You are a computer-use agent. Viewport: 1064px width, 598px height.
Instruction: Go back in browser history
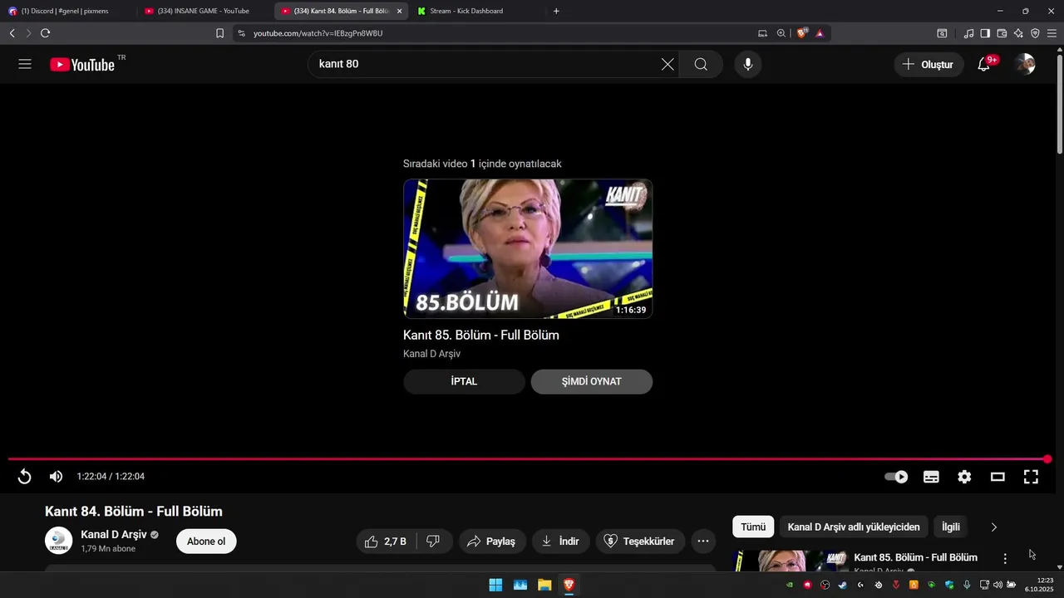click(x=12, y=33)
